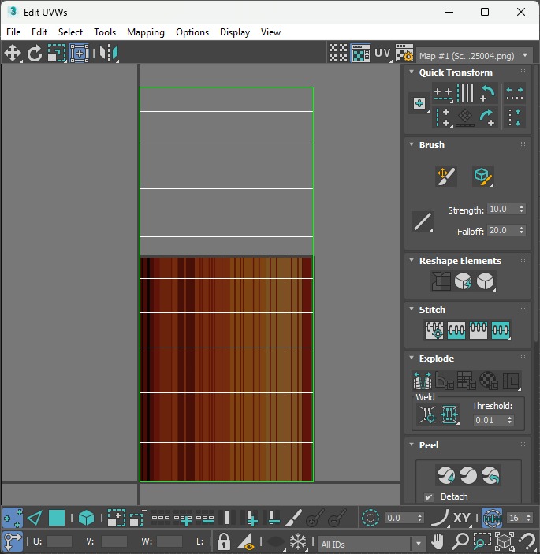The width and height of the screenshot is (540, 554).
Task: Click the Break icon in Explode
Action: (x=423, y=380)
